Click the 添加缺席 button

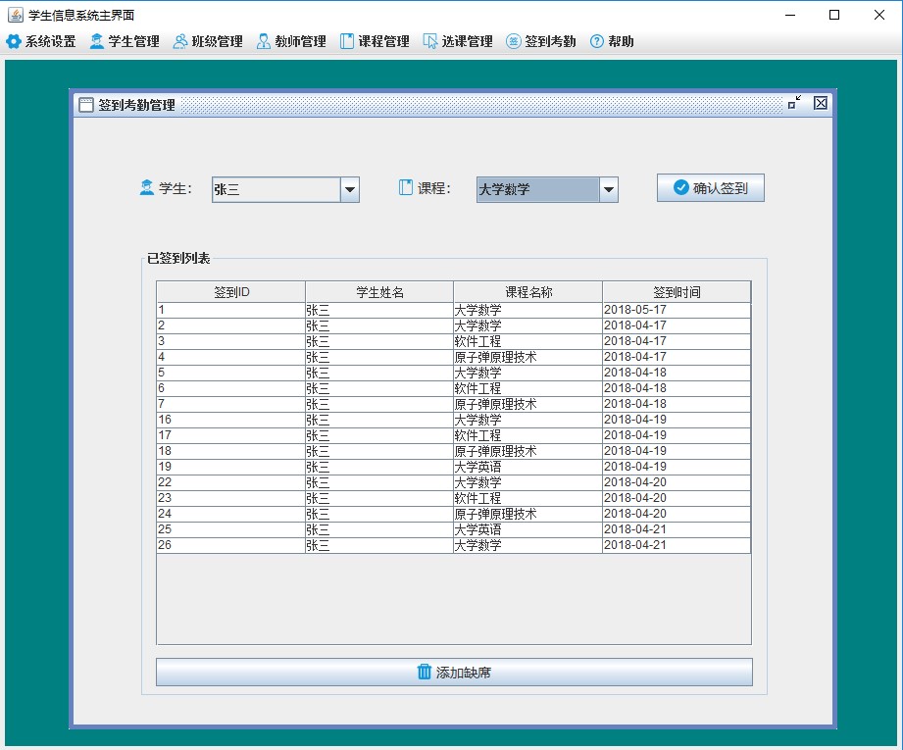(x=454, y=673)
